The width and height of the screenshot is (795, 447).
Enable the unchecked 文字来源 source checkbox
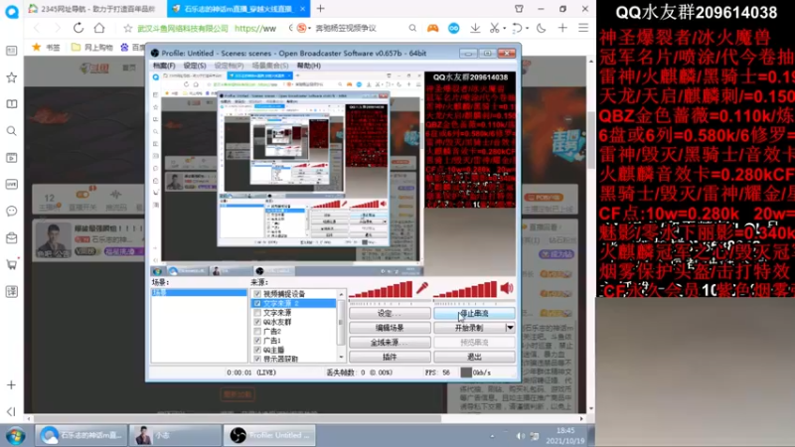coord(257,313)
